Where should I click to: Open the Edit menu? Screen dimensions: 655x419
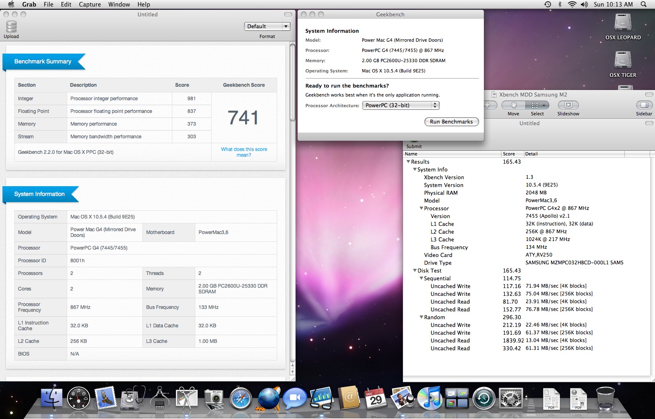[66, 5]
